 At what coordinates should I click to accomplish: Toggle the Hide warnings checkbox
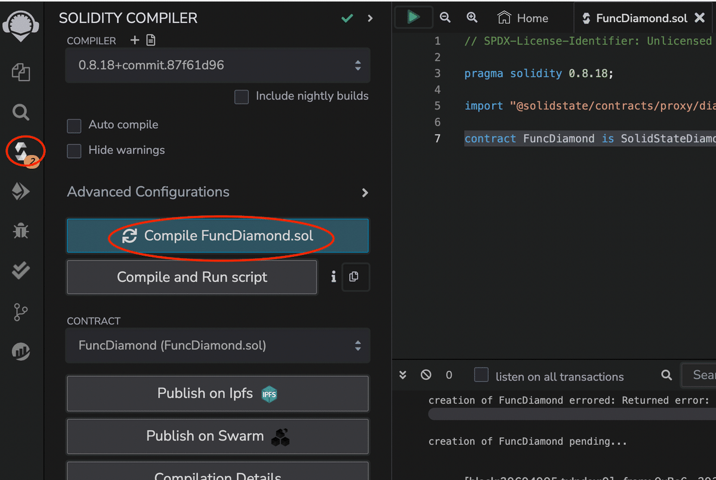74,151
